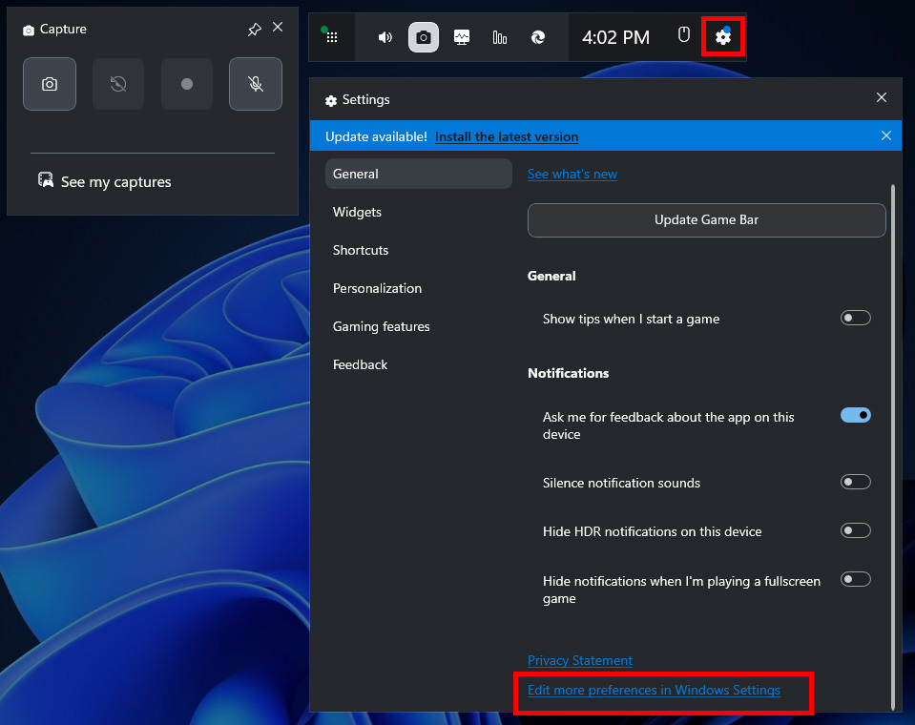Open See my captures
Screen dimensions: 915x725
(105, 181)
